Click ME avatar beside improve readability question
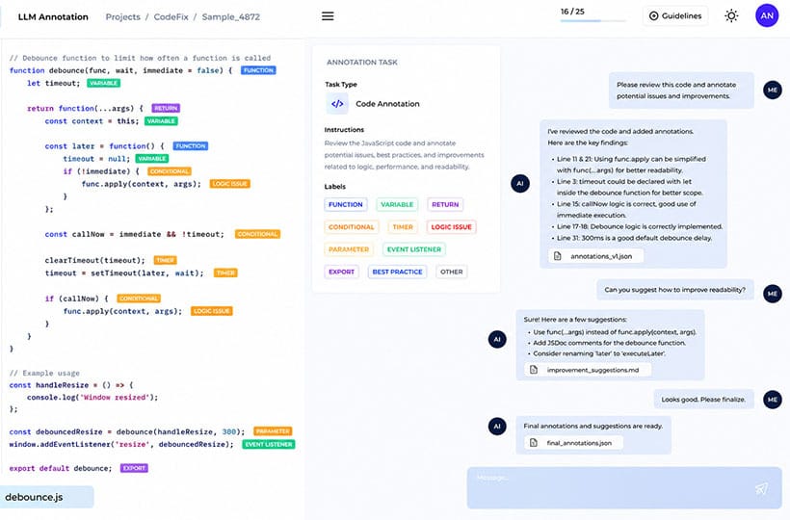 [773, 294]
